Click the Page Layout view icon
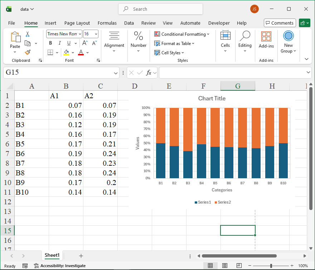Image resolution: width=315 pixels, height=270 pixels. (224, 266)
